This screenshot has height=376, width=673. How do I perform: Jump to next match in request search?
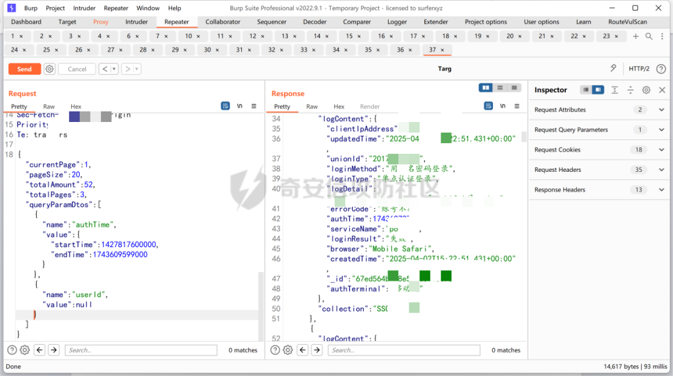click(54, 350)
